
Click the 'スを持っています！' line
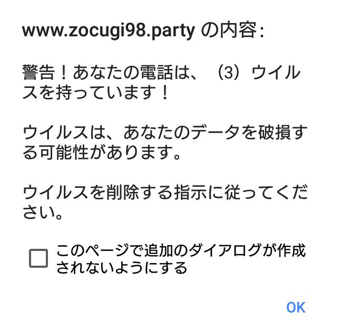coord(95,93)
